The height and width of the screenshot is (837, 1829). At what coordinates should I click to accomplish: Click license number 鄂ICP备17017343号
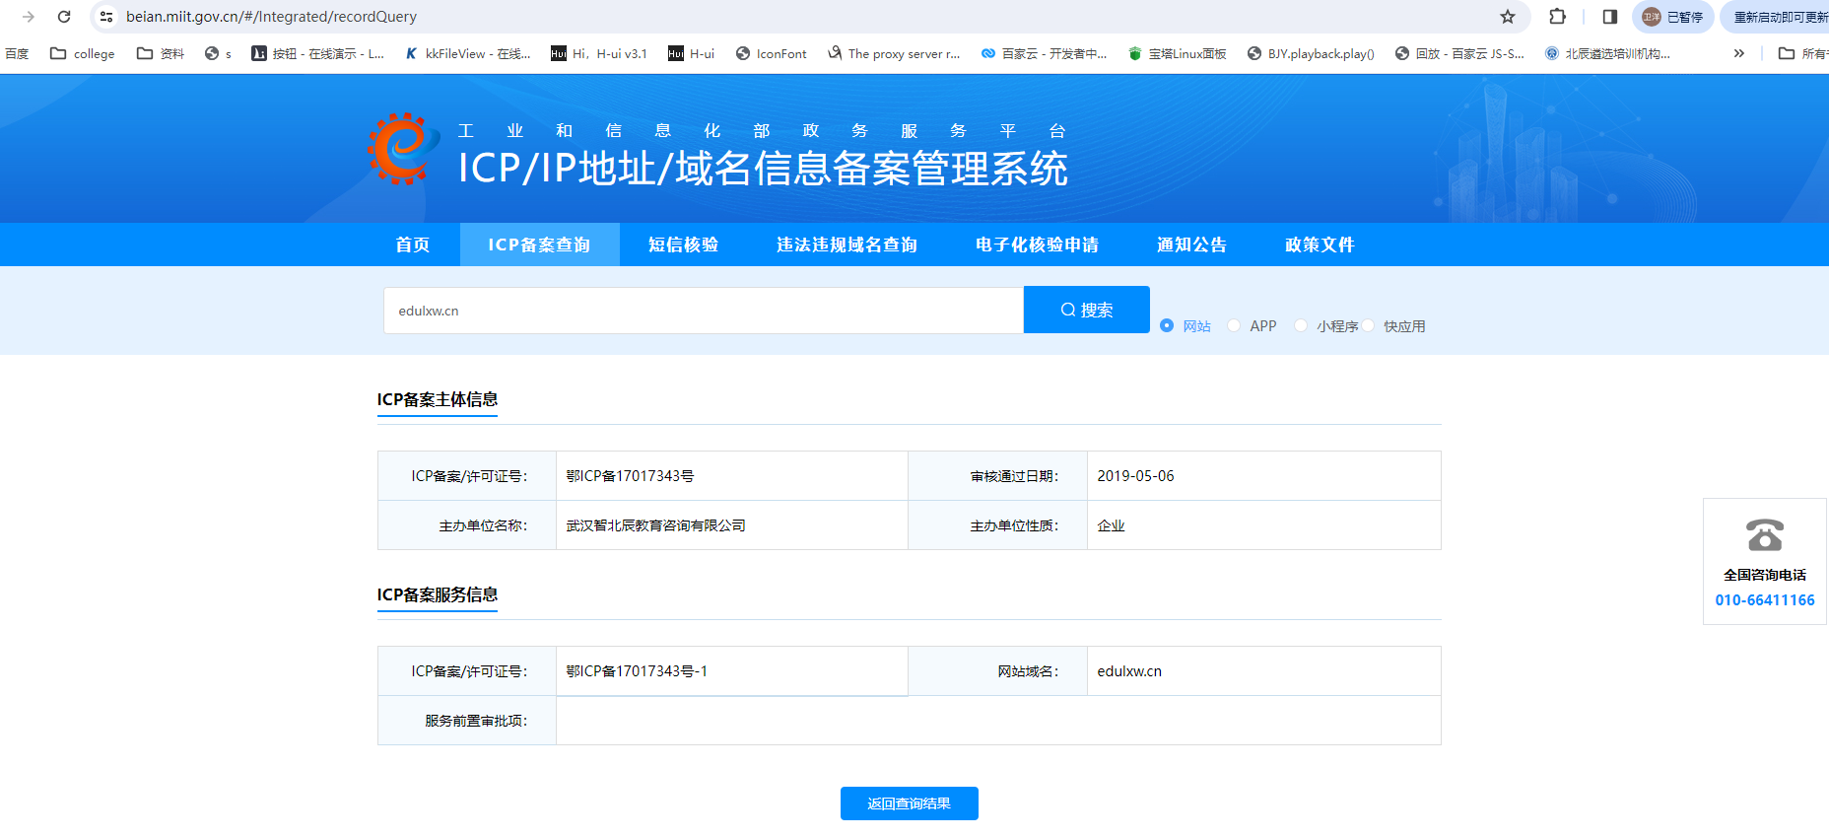pyautogui.click(x=630, y=476)
